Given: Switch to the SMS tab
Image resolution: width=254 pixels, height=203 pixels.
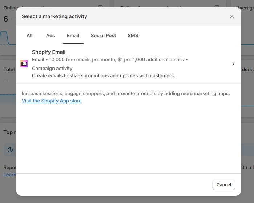Looking at the screenshot, I should coord(133,35).
